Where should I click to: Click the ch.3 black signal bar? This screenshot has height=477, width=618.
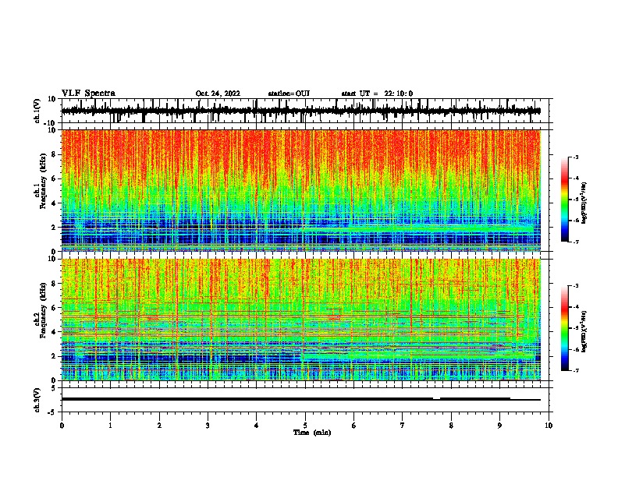tap(301, 399)
